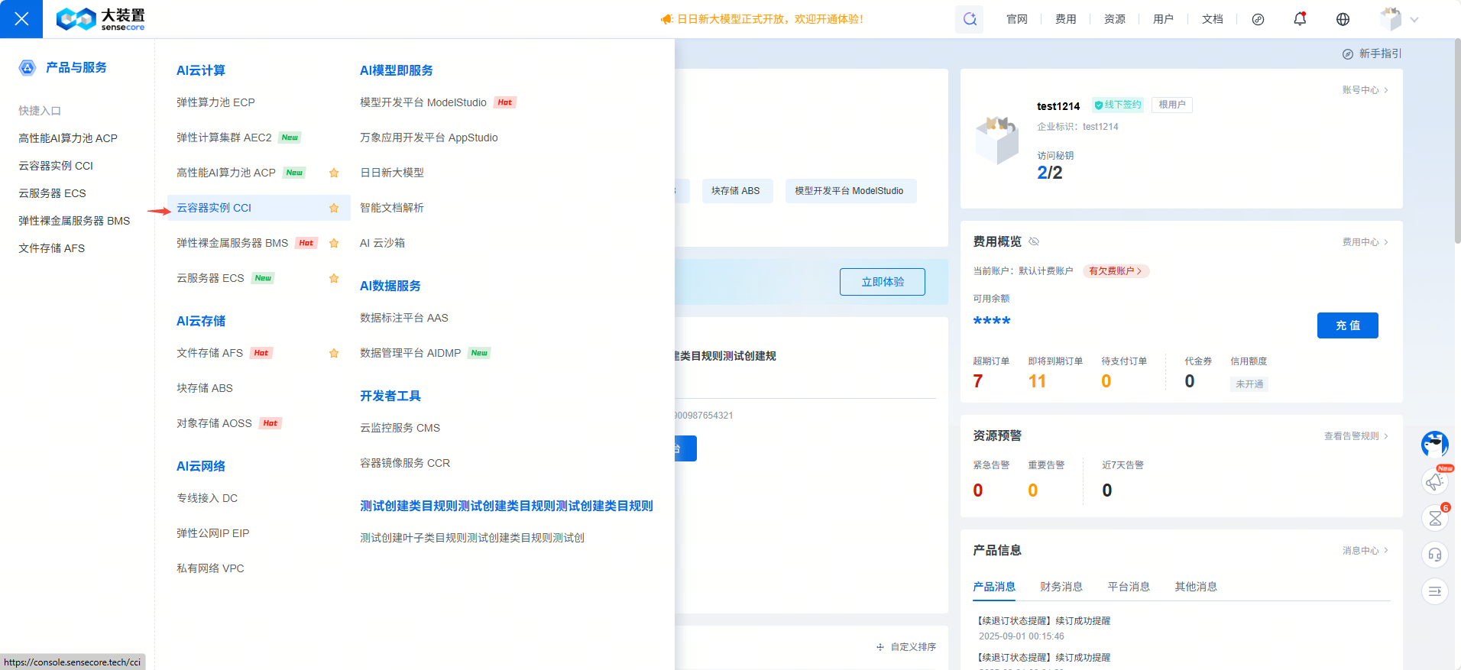
Task: Click the SenseCore logo
Action: [101, 19]
